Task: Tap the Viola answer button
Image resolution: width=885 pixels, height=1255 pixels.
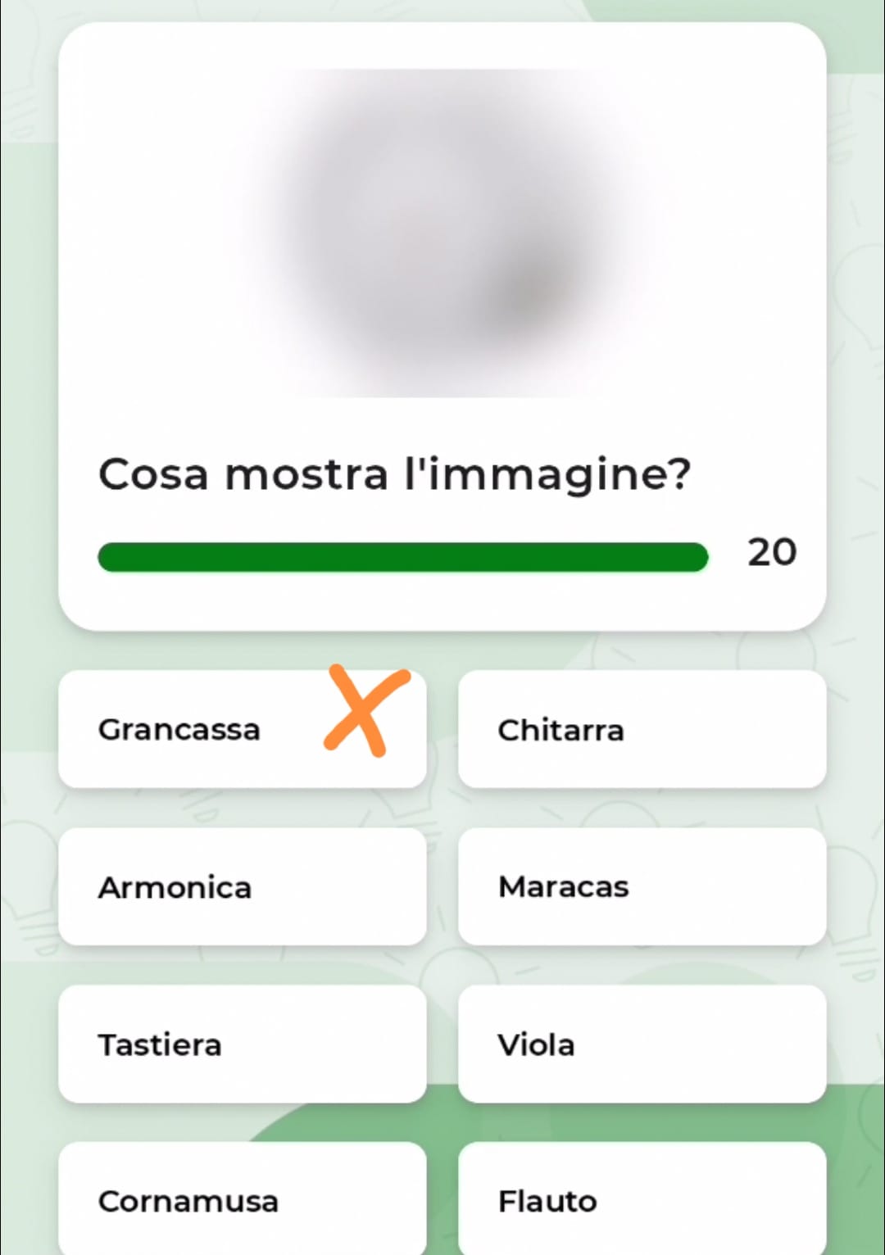Action: pos(642,1044)
